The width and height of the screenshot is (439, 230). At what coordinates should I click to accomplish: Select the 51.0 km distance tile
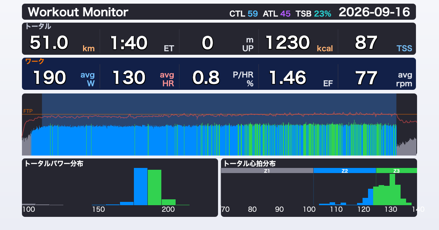[61, 43]
